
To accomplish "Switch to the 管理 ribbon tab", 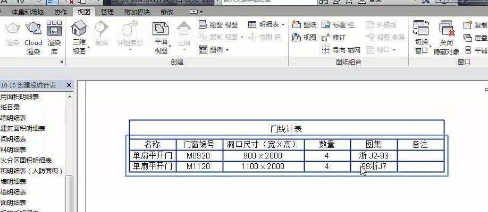I will coord(107,12).
